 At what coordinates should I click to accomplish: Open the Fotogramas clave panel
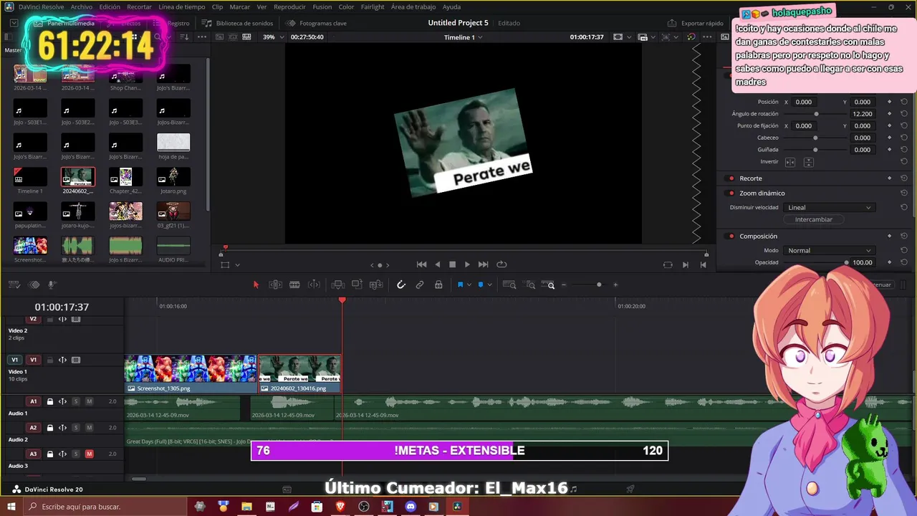[316, 23]
